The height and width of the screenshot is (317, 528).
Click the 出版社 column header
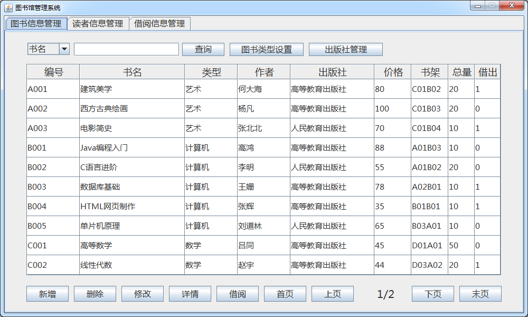click(x=332, y=72)
